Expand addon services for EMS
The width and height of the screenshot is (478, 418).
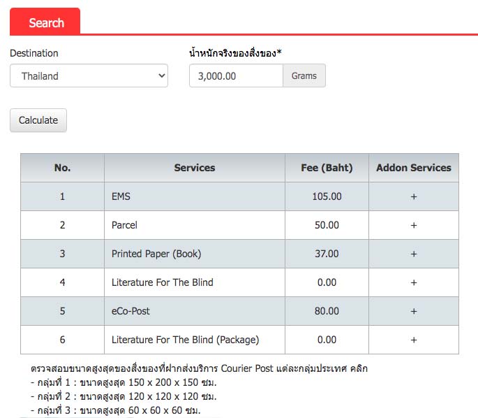[x=413, y=196]
